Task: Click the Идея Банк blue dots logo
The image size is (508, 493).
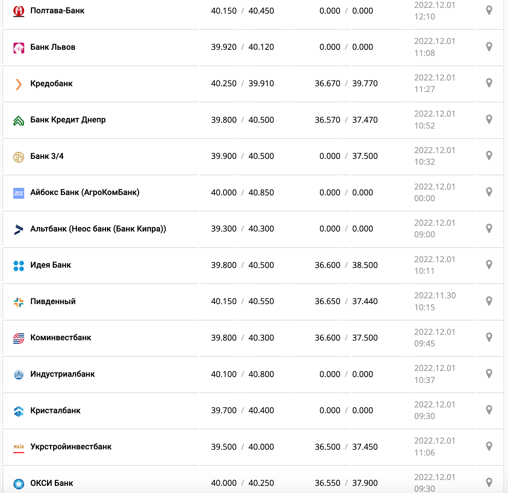Action: point(19,266)
